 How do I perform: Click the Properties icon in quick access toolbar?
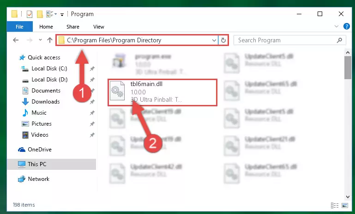coord(30,14)
